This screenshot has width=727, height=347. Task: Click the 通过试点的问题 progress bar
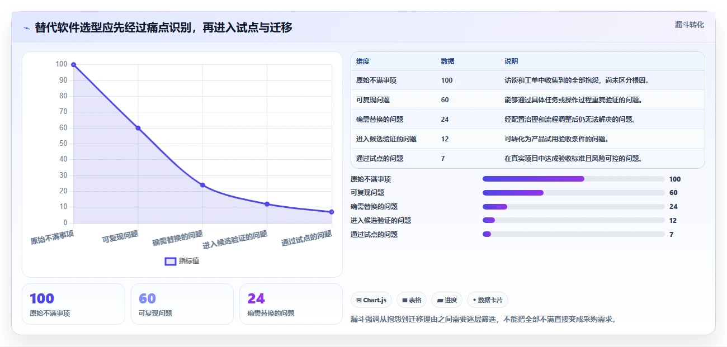(x=574, y=234)
